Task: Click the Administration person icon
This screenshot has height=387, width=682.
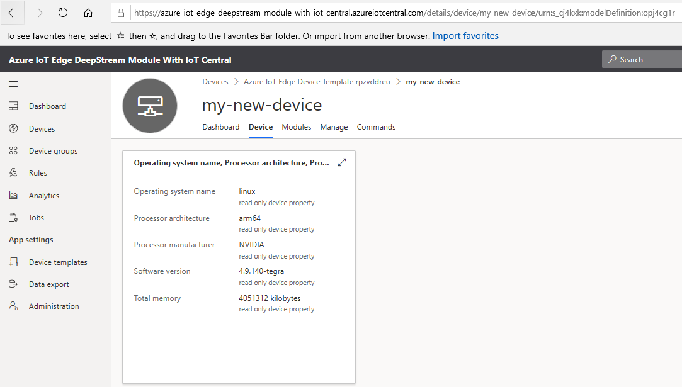Action: (x=13, y=306)
